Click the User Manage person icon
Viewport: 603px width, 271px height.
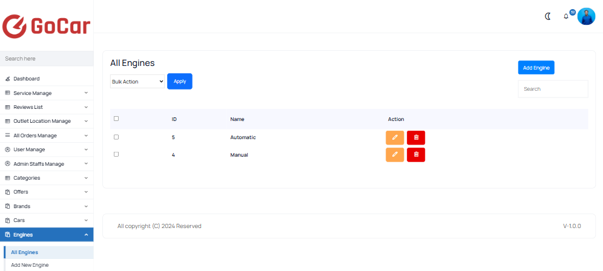pos(7,149)
